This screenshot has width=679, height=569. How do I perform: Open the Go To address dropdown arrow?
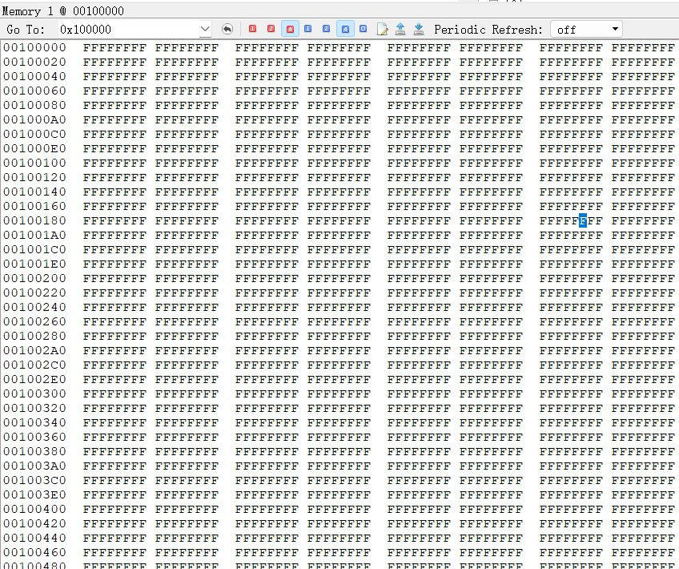pos(205,30)
